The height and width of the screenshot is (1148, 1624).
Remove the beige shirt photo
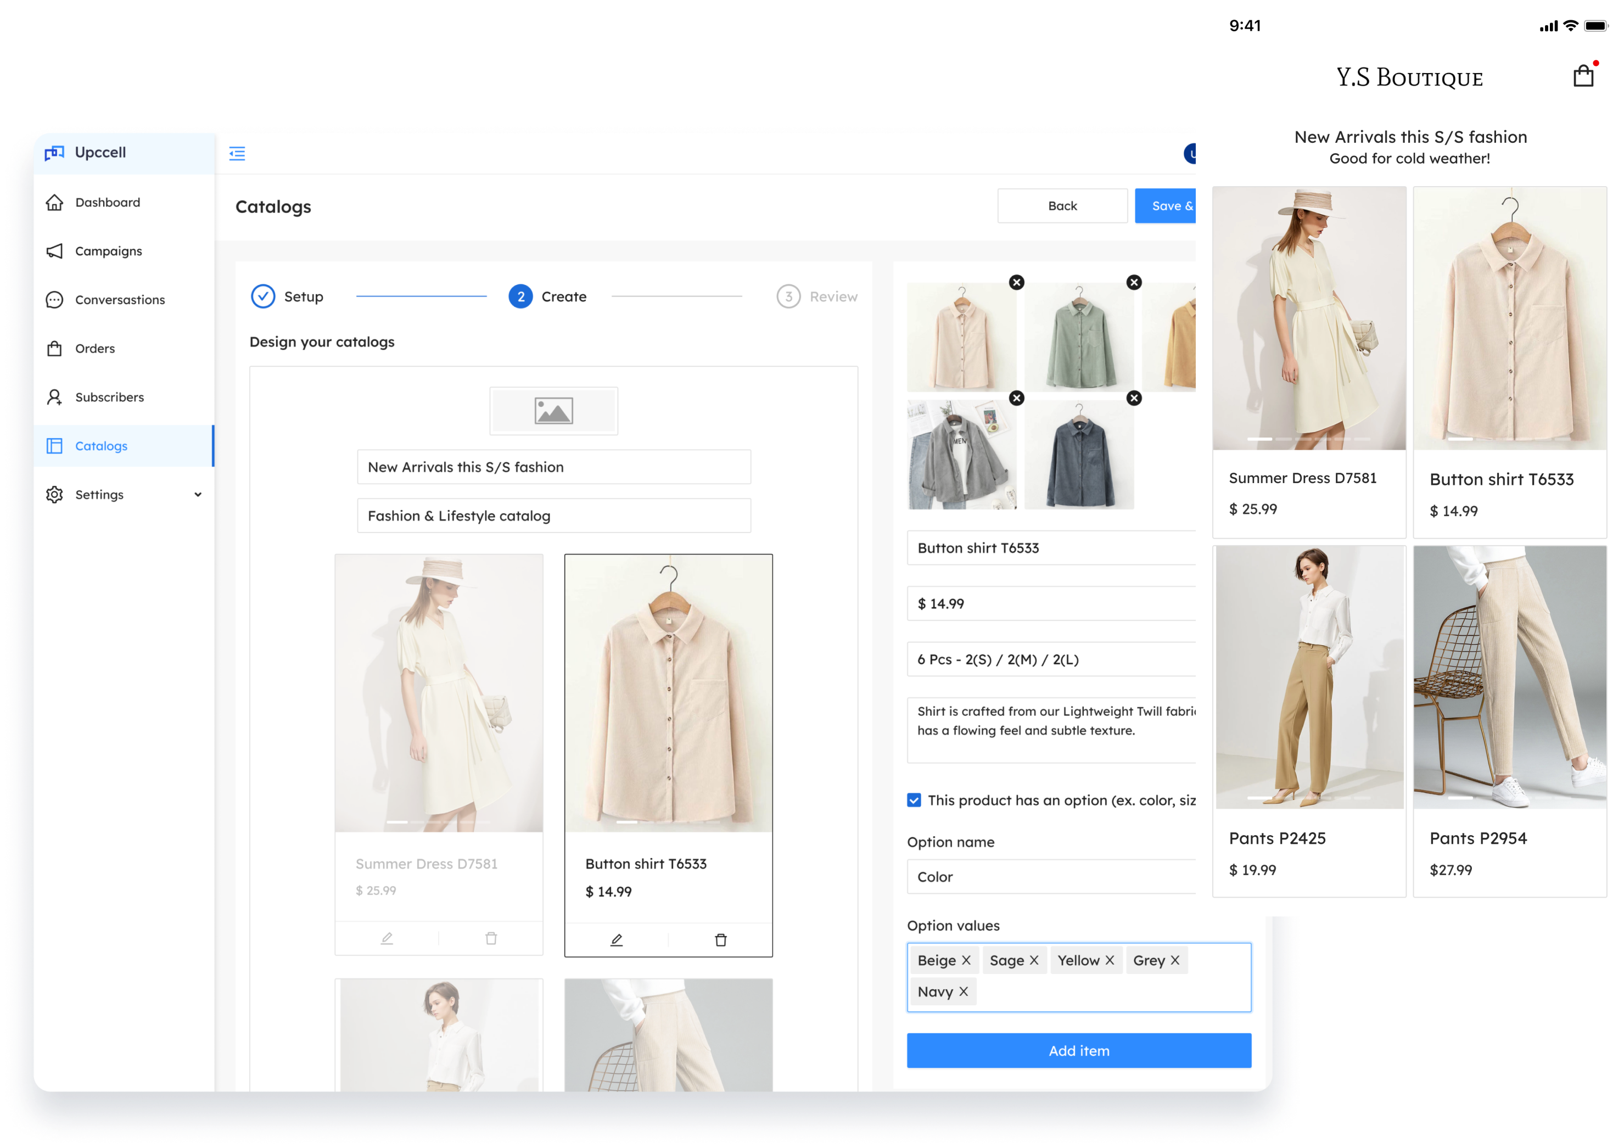(1016, 282)
